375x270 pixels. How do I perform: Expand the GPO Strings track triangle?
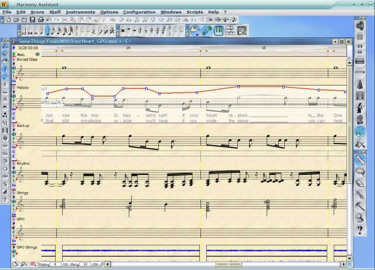13,247
